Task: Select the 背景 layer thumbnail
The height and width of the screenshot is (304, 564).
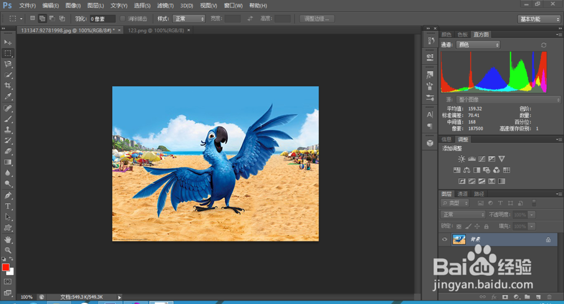Action: pyautogui.click(x=459, y=239)
